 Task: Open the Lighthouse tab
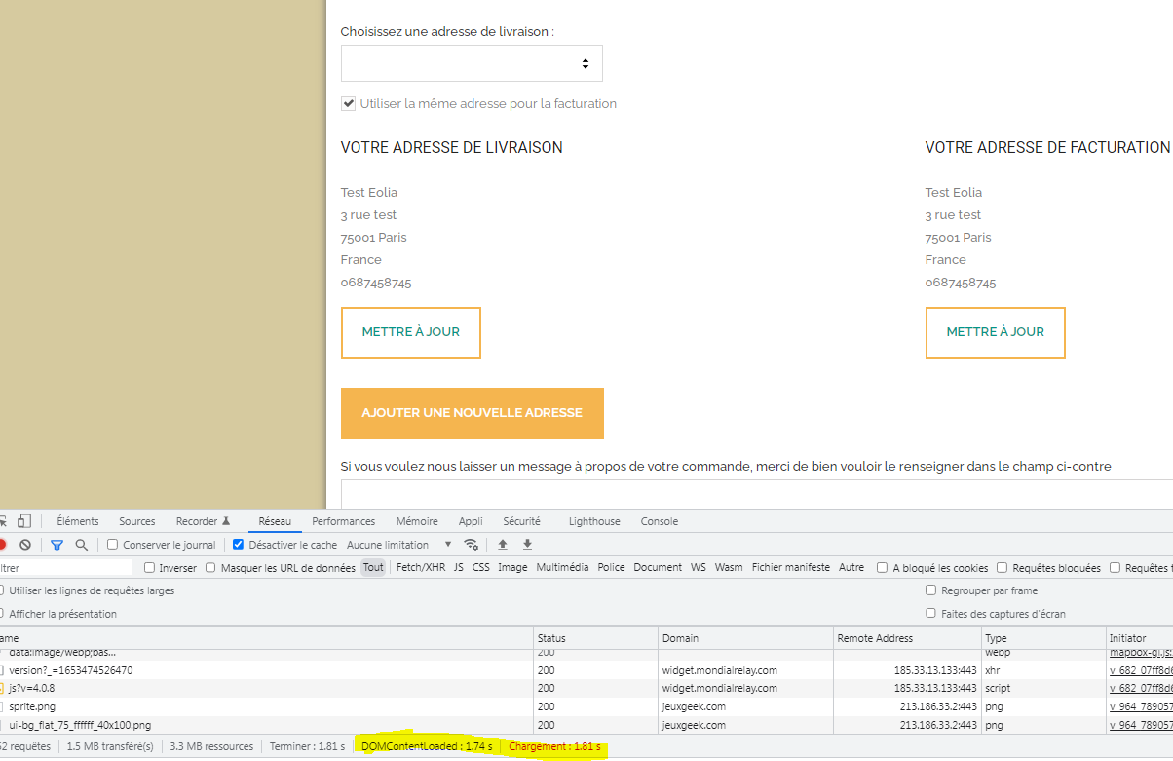click(594, 521)
